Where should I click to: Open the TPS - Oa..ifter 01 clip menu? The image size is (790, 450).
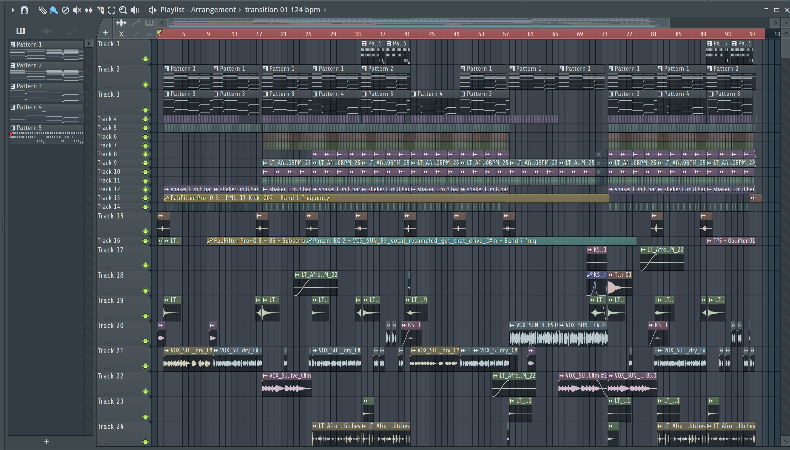[710, 241]
